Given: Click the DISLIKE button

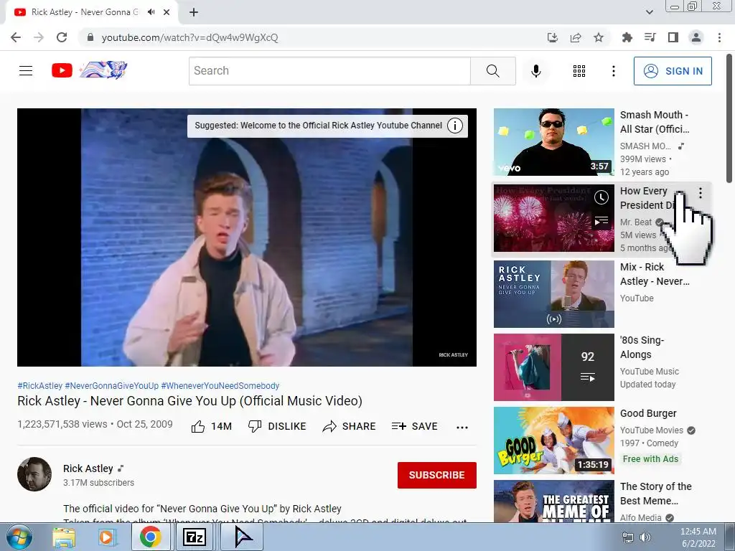Looking at the screenshot, I should coord(276,426).
